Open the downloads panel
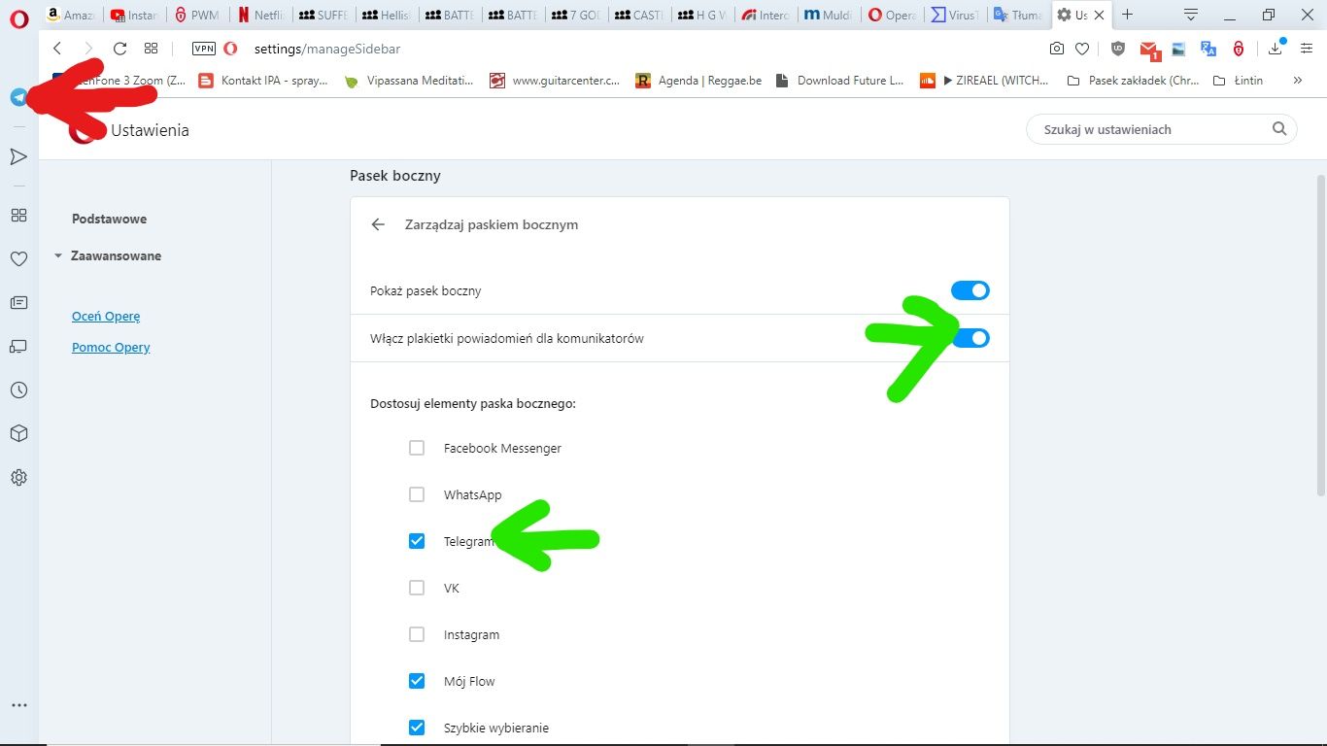The height and width of the screenshot is (746, 1327). (1276, 49)
